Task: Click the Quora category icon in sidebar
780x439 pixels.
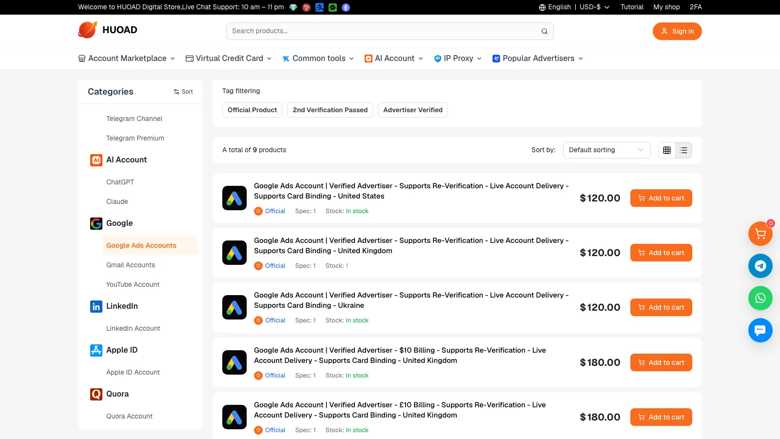Action: pos(97,394)
